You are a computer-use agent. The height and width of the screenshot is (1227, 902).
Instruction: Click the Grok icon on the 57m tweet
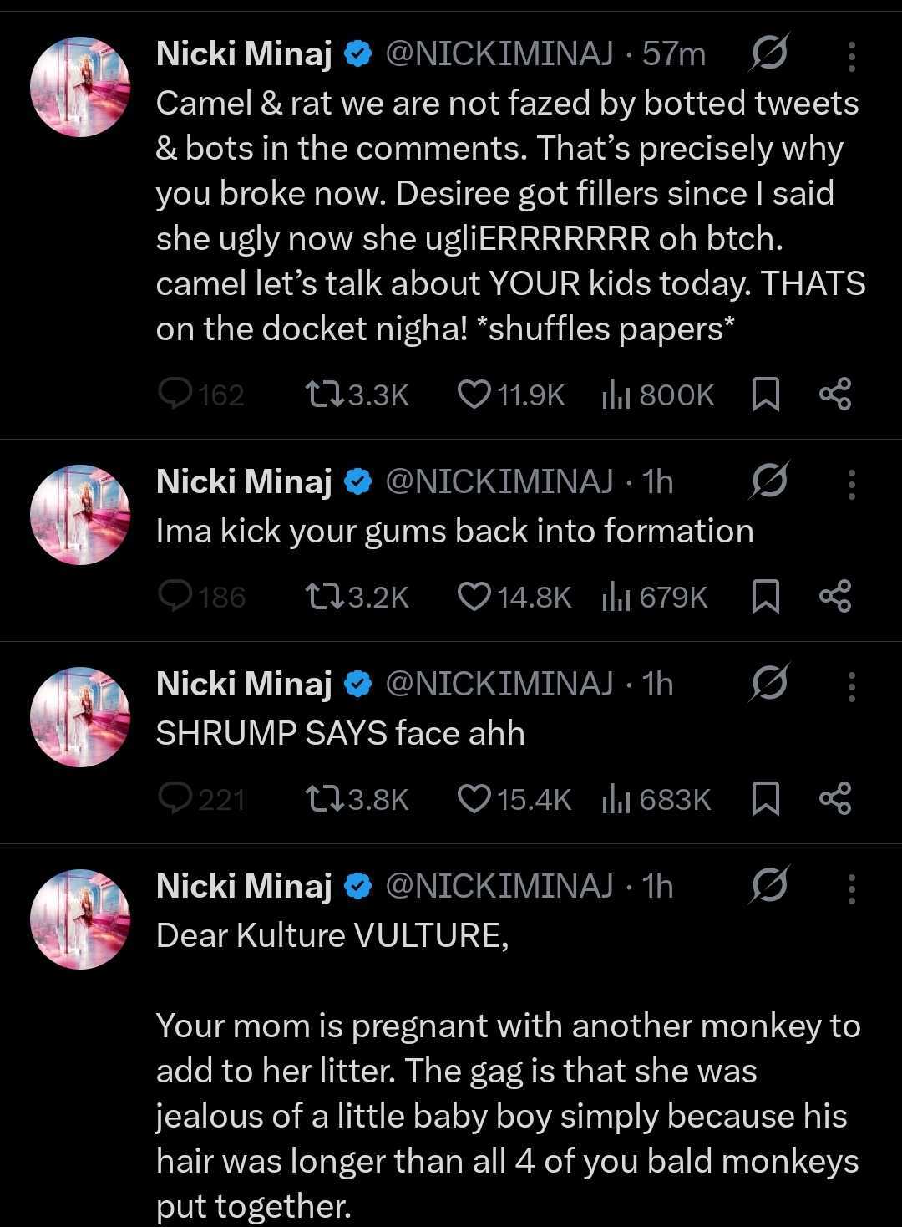pos(768,55)
